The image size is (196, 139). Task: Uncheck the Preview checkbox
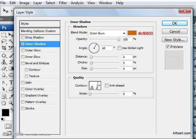coord(167,47)
